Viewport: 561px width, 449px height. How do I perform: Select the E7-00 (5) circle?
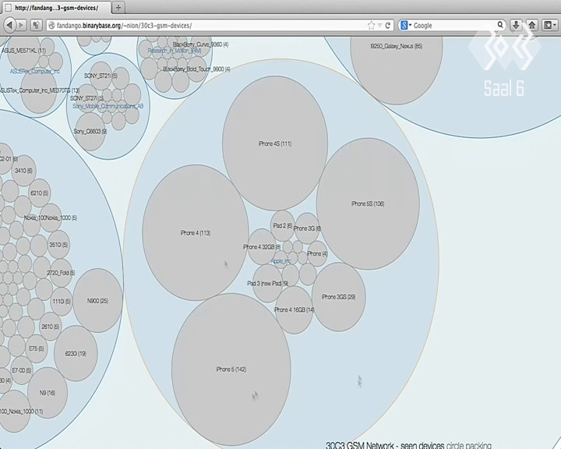coord(22,370)
